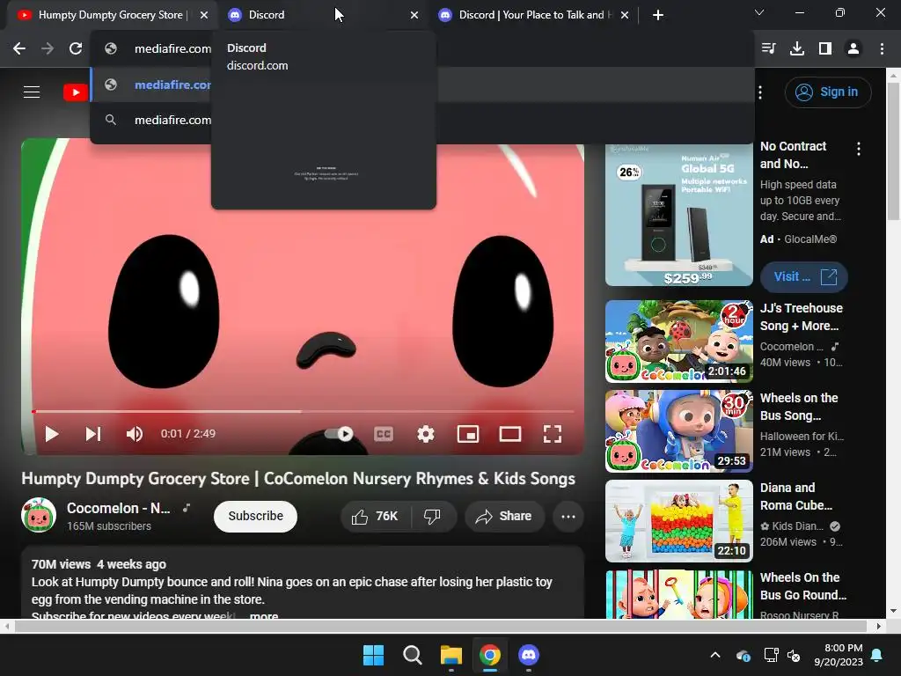
Task: Open the Cocomelon channel avatar
Action: tap(39, 515)
